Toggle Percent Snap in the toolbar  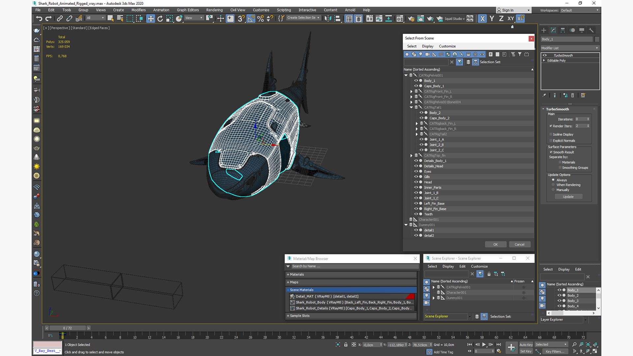pos(260,18)
